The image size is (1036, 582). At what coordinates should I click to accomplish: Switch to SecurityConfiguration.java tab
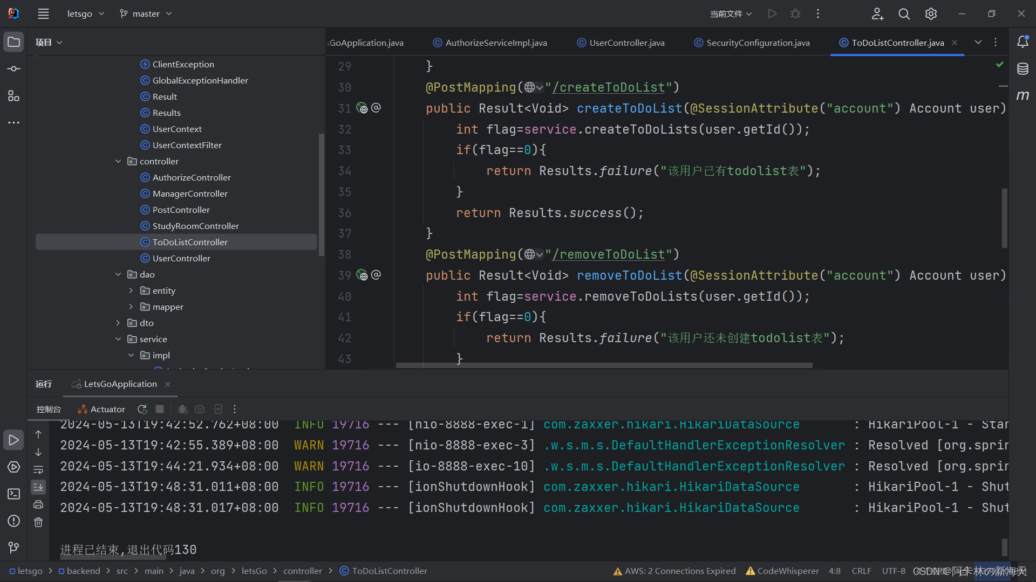[x=752, y=43]
